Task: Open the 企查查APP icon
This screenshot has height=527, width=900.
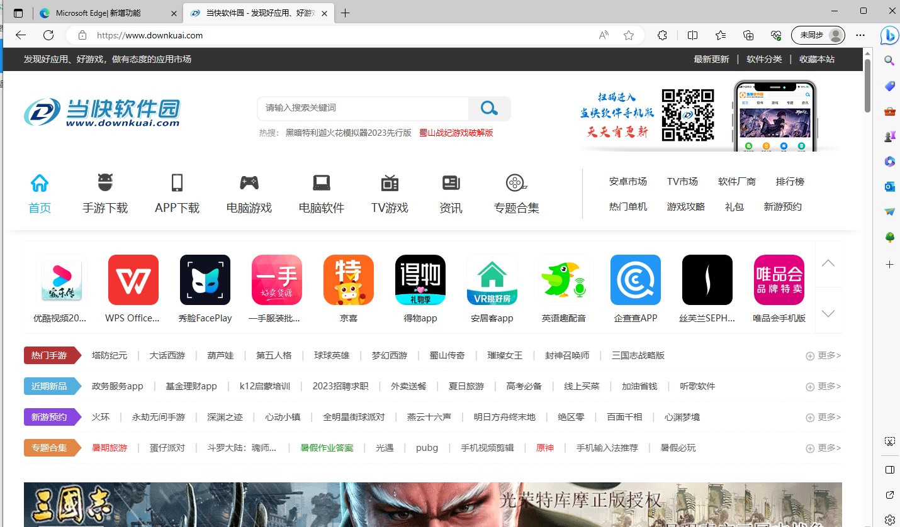Action: click(x=636, y=280)
